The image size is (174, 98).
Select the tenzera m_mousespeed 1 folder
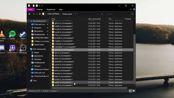pyautogui.click(x=64, y=73)
